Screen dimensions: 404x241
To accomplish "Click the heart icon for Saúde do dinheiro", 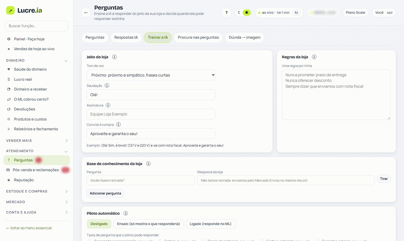I will click(x=9, y=69).
